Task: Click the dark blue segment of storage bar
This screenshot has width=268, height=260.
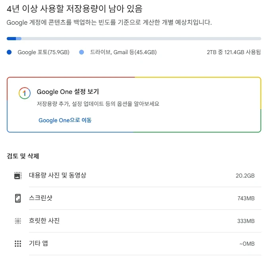Action: coord(11,39)
